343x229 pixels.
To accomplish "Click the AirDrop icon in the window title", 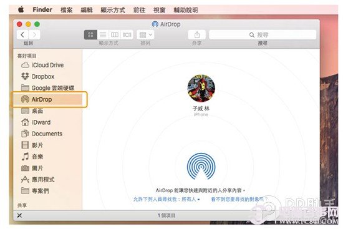I will 155,24.
